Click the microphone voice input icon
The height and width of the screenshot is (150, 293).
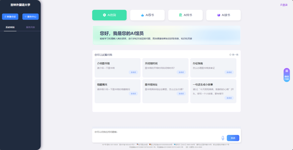point(223,138)
